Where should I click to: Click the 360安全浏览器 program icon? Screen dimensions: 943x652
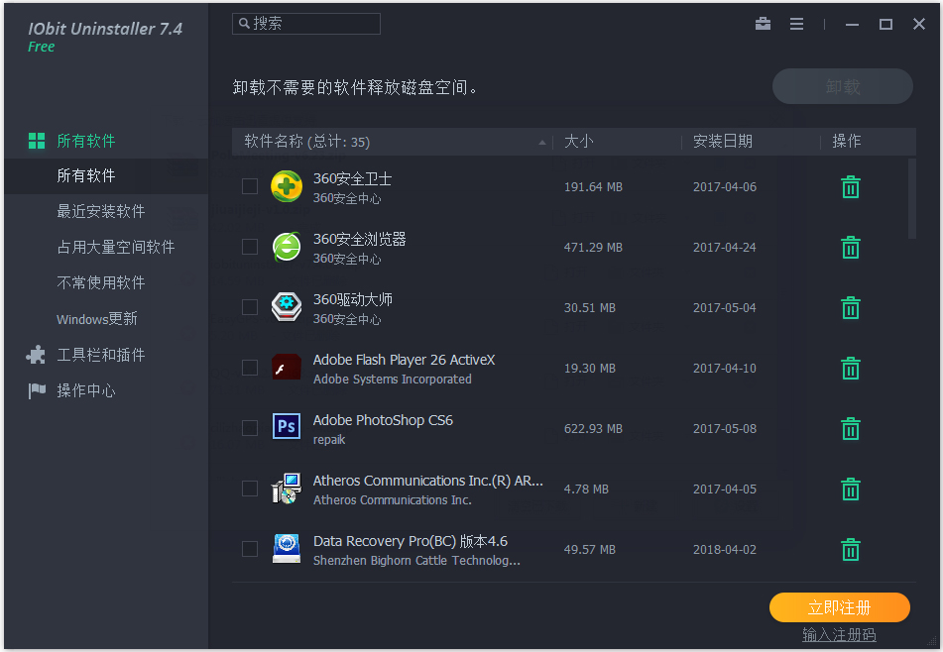(287, 247)
